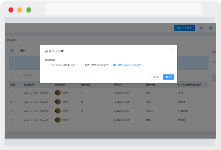The image size is (221, 150).
Task: Open the user profile avatar icon
Action: coord(211,28)
